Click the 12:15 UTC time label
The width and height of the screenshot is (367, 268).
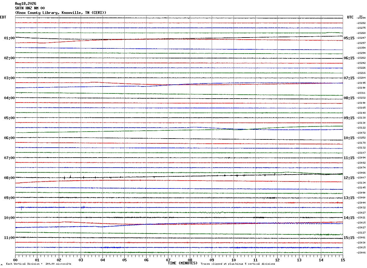(349, 178)
